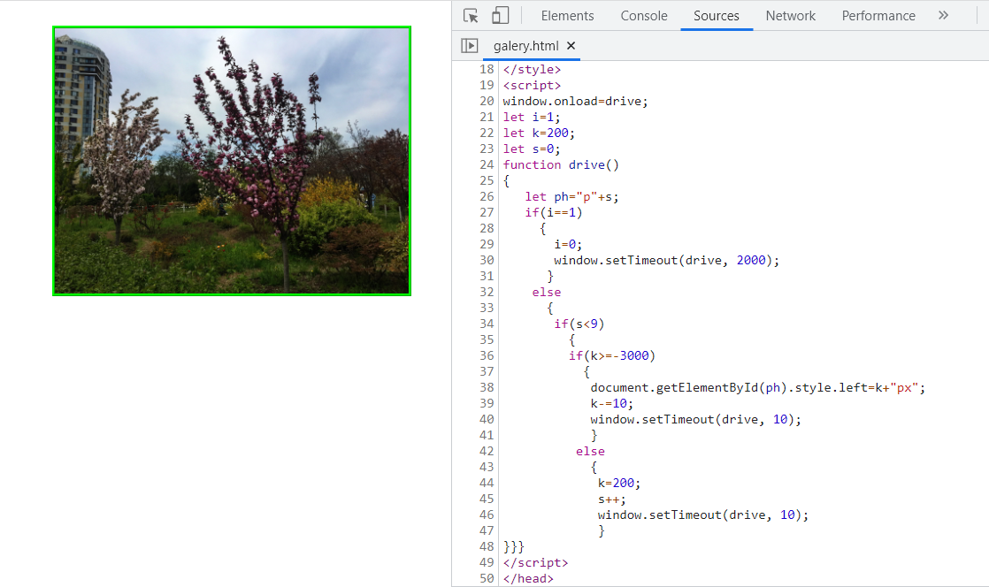Click line number 44 in gutter
The width and height of the screenshot is (989, 587).
[x=486, y=484]
